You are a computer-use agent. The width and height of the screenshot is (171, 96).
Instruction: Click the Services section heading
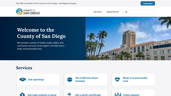pos(24,68)
